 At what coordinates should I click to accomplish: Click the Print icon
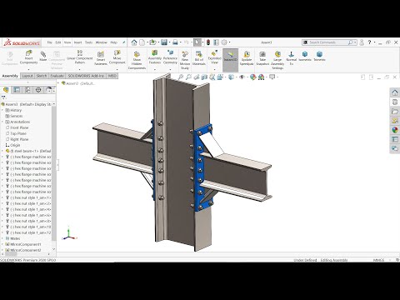tap(175, 42)
